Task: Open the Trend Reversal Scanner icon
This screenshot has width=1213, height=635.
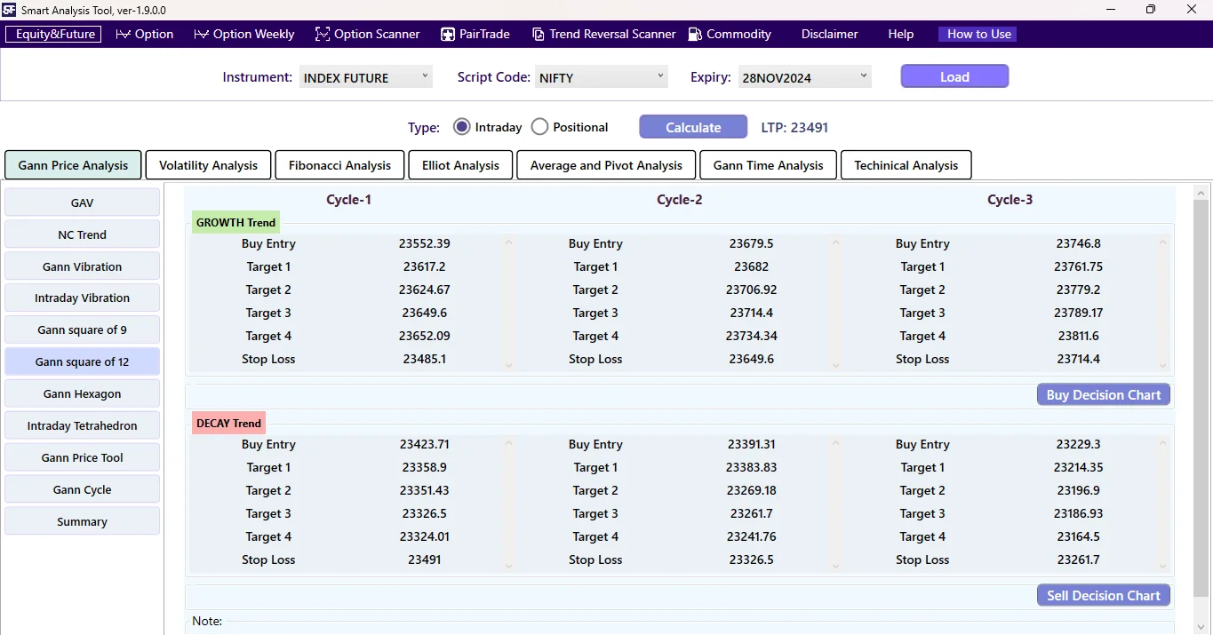Action: coord(539,34)
